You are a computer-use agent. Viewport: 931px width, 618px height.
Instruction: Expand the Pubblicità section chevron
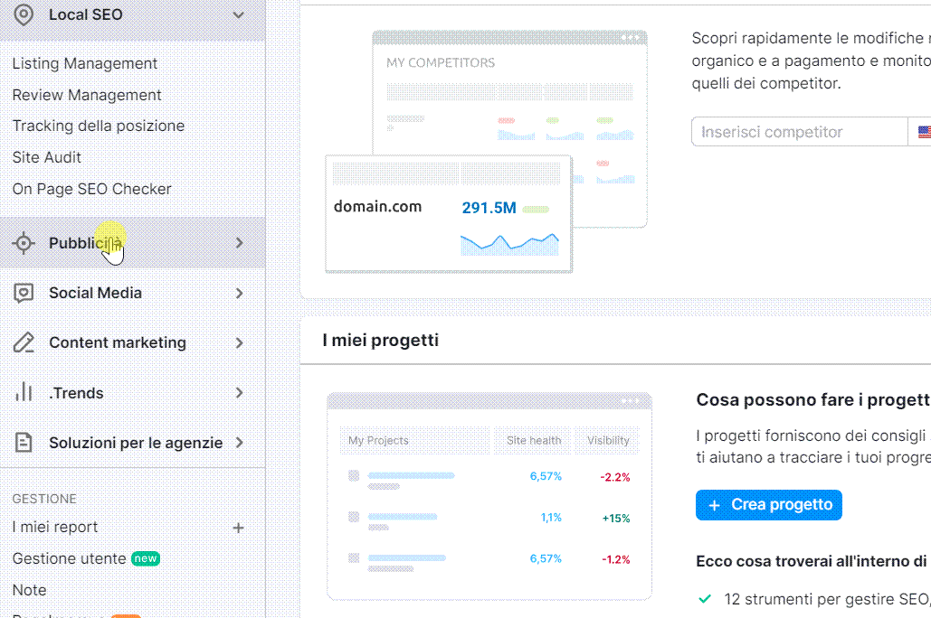tap(238, 242)
